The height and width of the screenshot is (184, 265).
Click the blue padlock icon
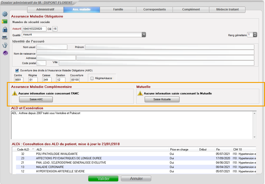[x=5, y=29]
